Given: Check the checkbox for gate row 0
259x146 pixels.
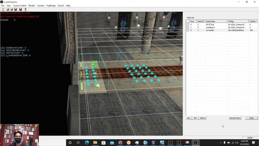Looking at the screenshot, I should tap(188, 24).
